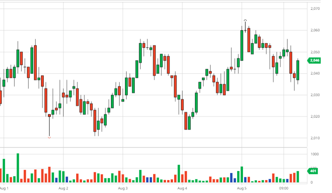Click the red low marker below the Aug 1 wick
This screenshot has width=332, height=193.
[49, 137]
